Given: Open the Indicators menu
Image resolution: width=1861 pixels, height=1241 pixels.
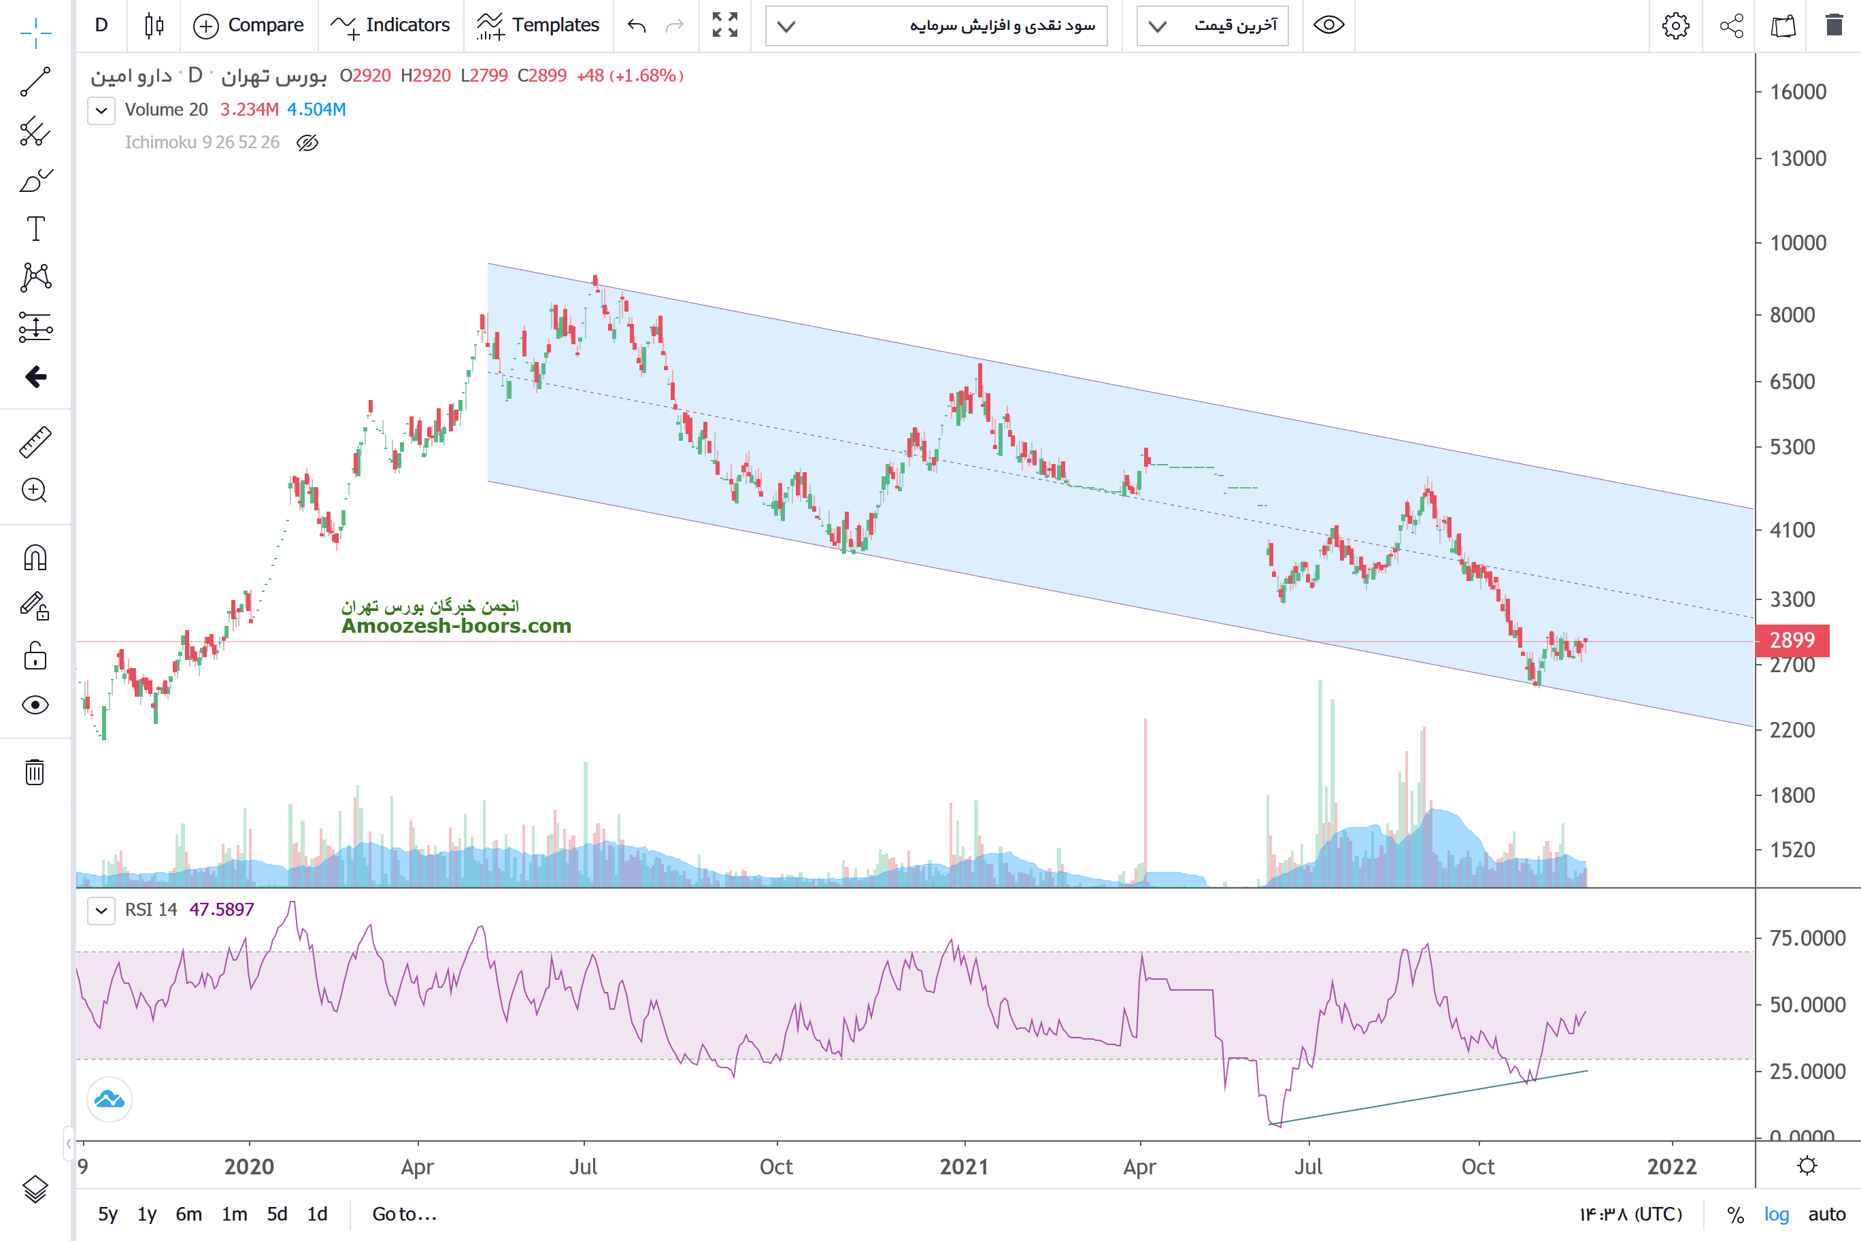Looking at the screenshot, I should 391,25.
